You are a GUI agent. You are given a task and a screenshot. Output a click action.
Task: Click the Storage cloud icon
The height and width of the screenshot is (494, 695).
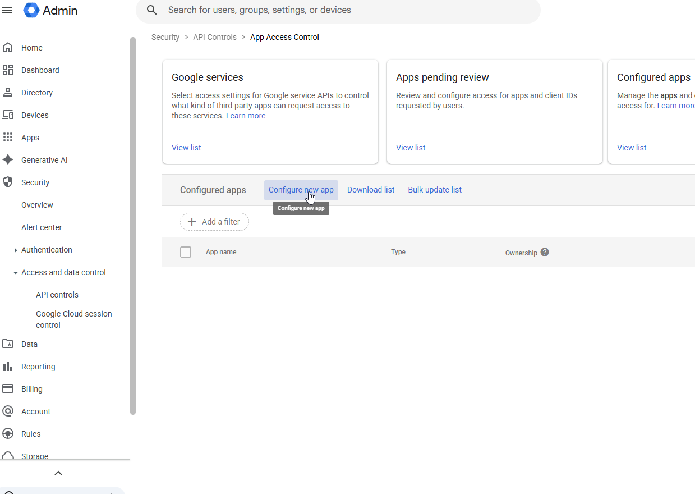point(8,456)
